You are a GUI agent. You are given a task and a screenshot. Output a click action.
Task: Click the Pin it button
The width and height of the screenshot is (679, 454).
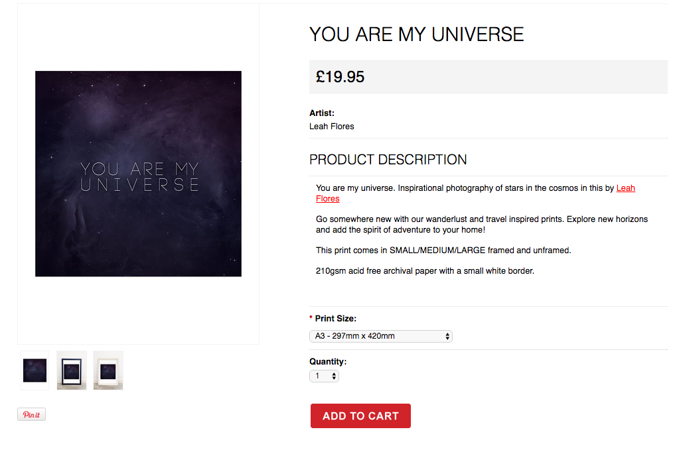coord(31,415)
